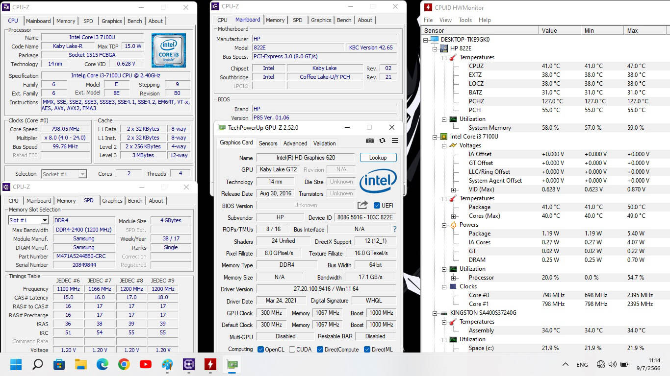Toggle the DirectCompute checkbox
Viewport: 670px width, 376px height.
coord(320,349)
